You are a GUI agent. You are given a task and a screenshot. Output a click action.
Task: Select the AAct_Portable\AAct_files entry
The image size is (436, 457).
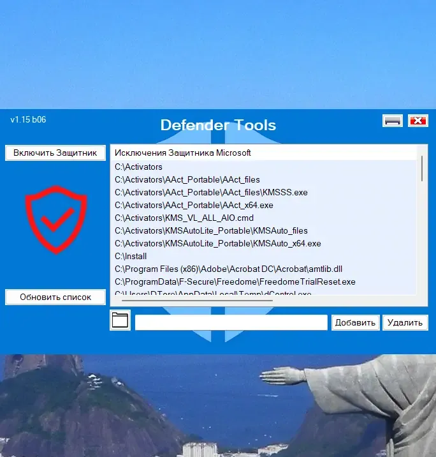(187, 180)
